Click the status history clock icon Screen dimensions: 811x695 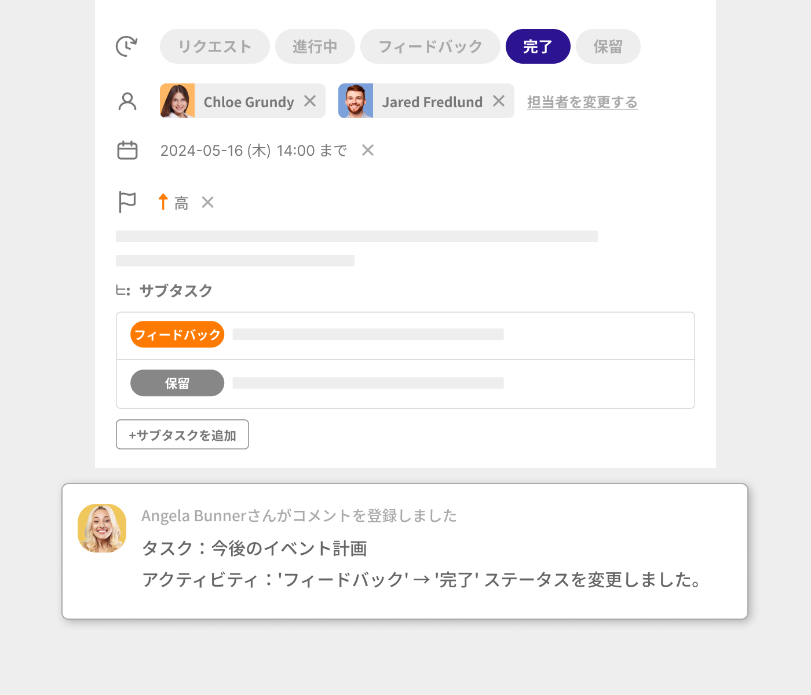pyautogui.click(x=127, y=46)
